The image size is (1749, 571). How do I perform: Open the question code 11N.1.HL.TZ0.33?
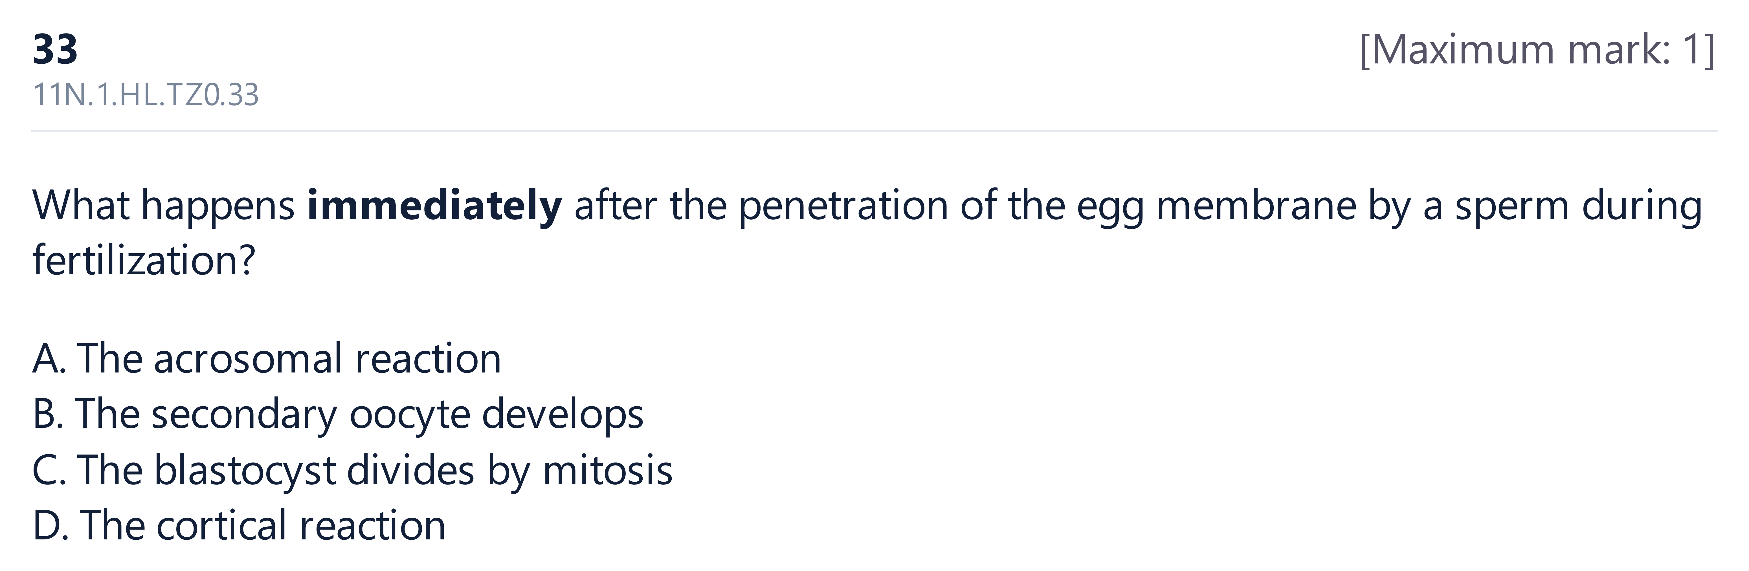pyautogui.click(x=145, y=95)
